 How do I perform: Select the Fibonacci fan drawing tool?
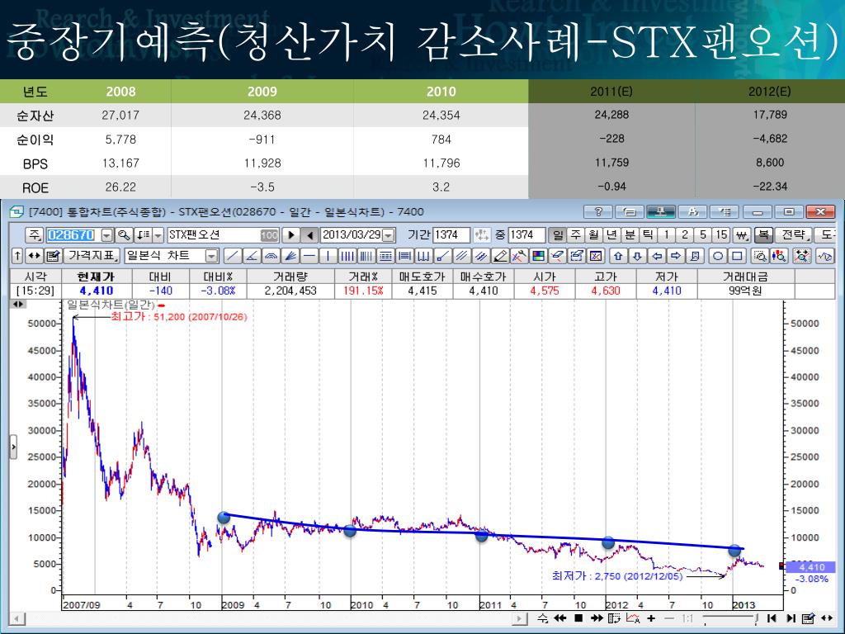click(290, 256)
